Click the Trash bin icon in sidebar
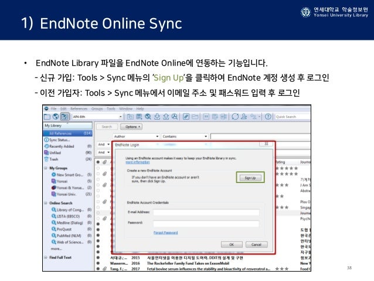The height and width of the screenshot is (281, 374). pyautogui.click(x=46, y=159)
